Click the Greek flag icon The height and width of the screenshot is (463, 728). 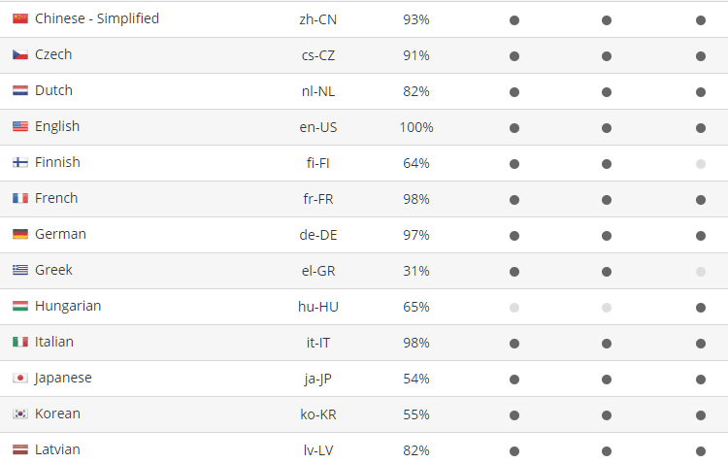(20, 270)
